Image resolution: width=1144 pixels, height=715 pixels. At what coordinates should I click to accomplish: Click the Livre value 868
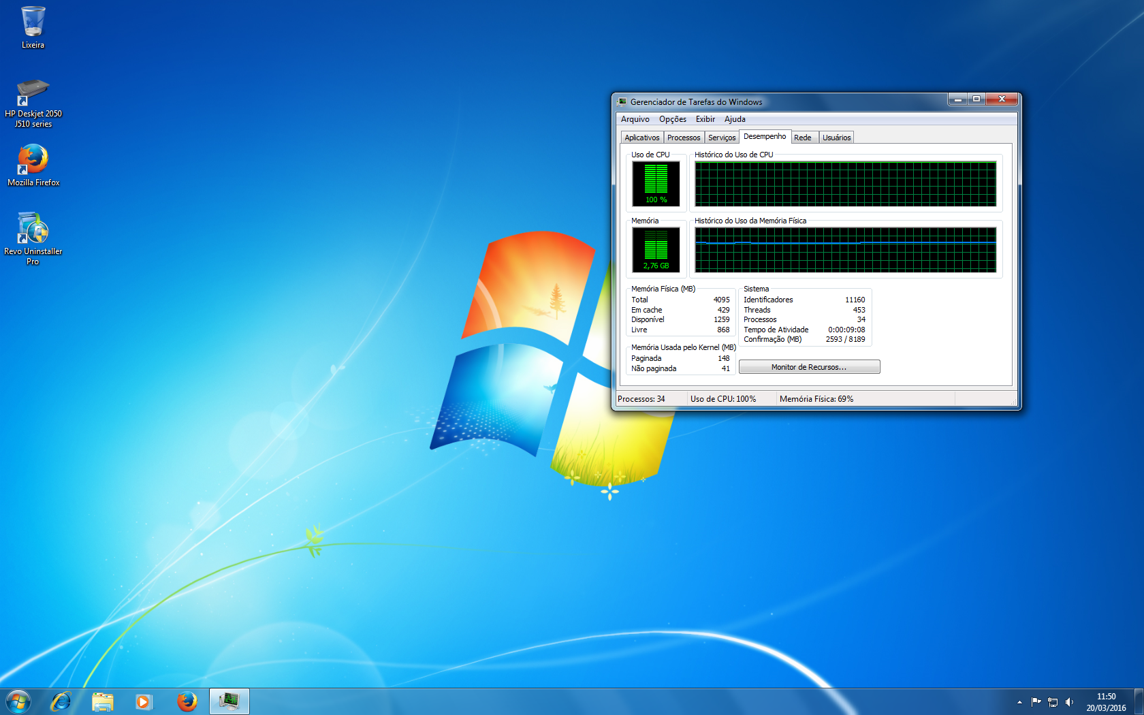click(x=723, y=330)
